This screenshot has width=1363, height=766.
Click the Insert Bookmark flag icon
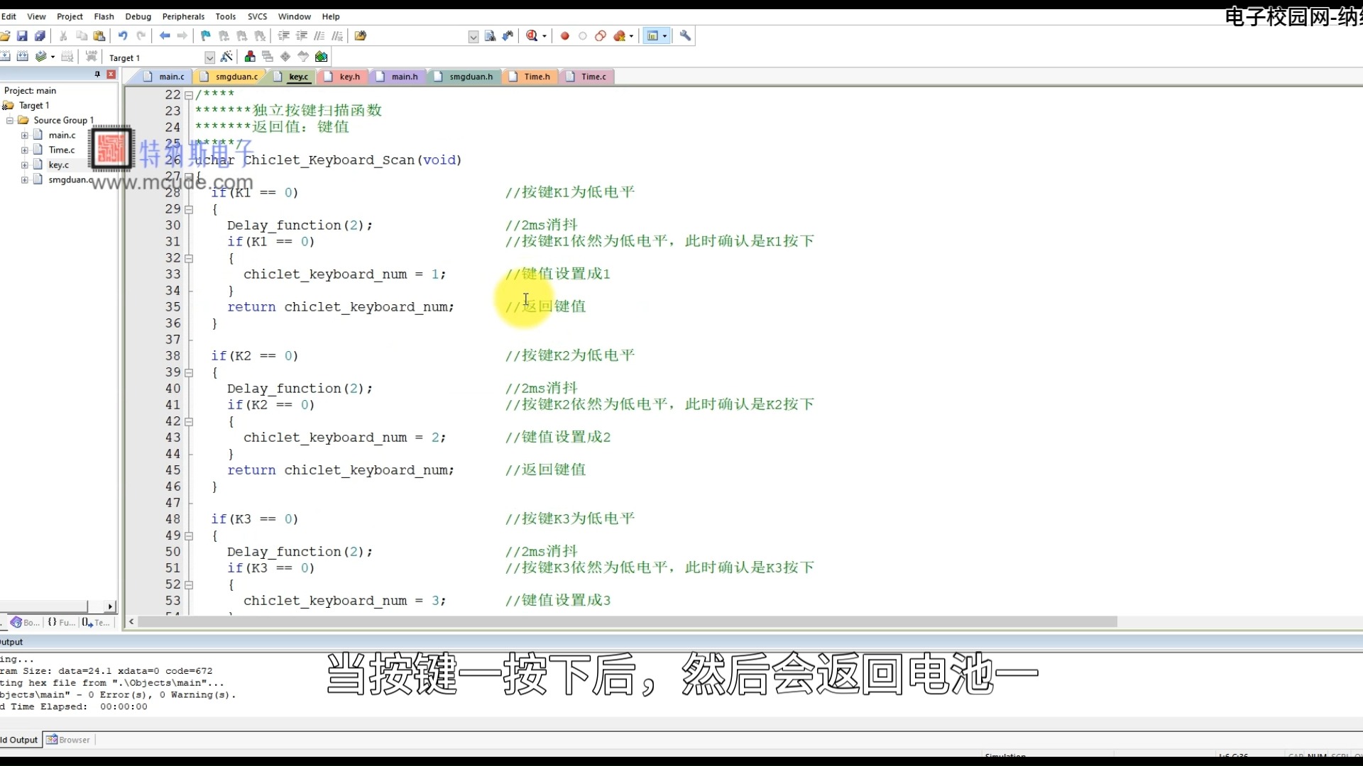(x=206, y=36)
